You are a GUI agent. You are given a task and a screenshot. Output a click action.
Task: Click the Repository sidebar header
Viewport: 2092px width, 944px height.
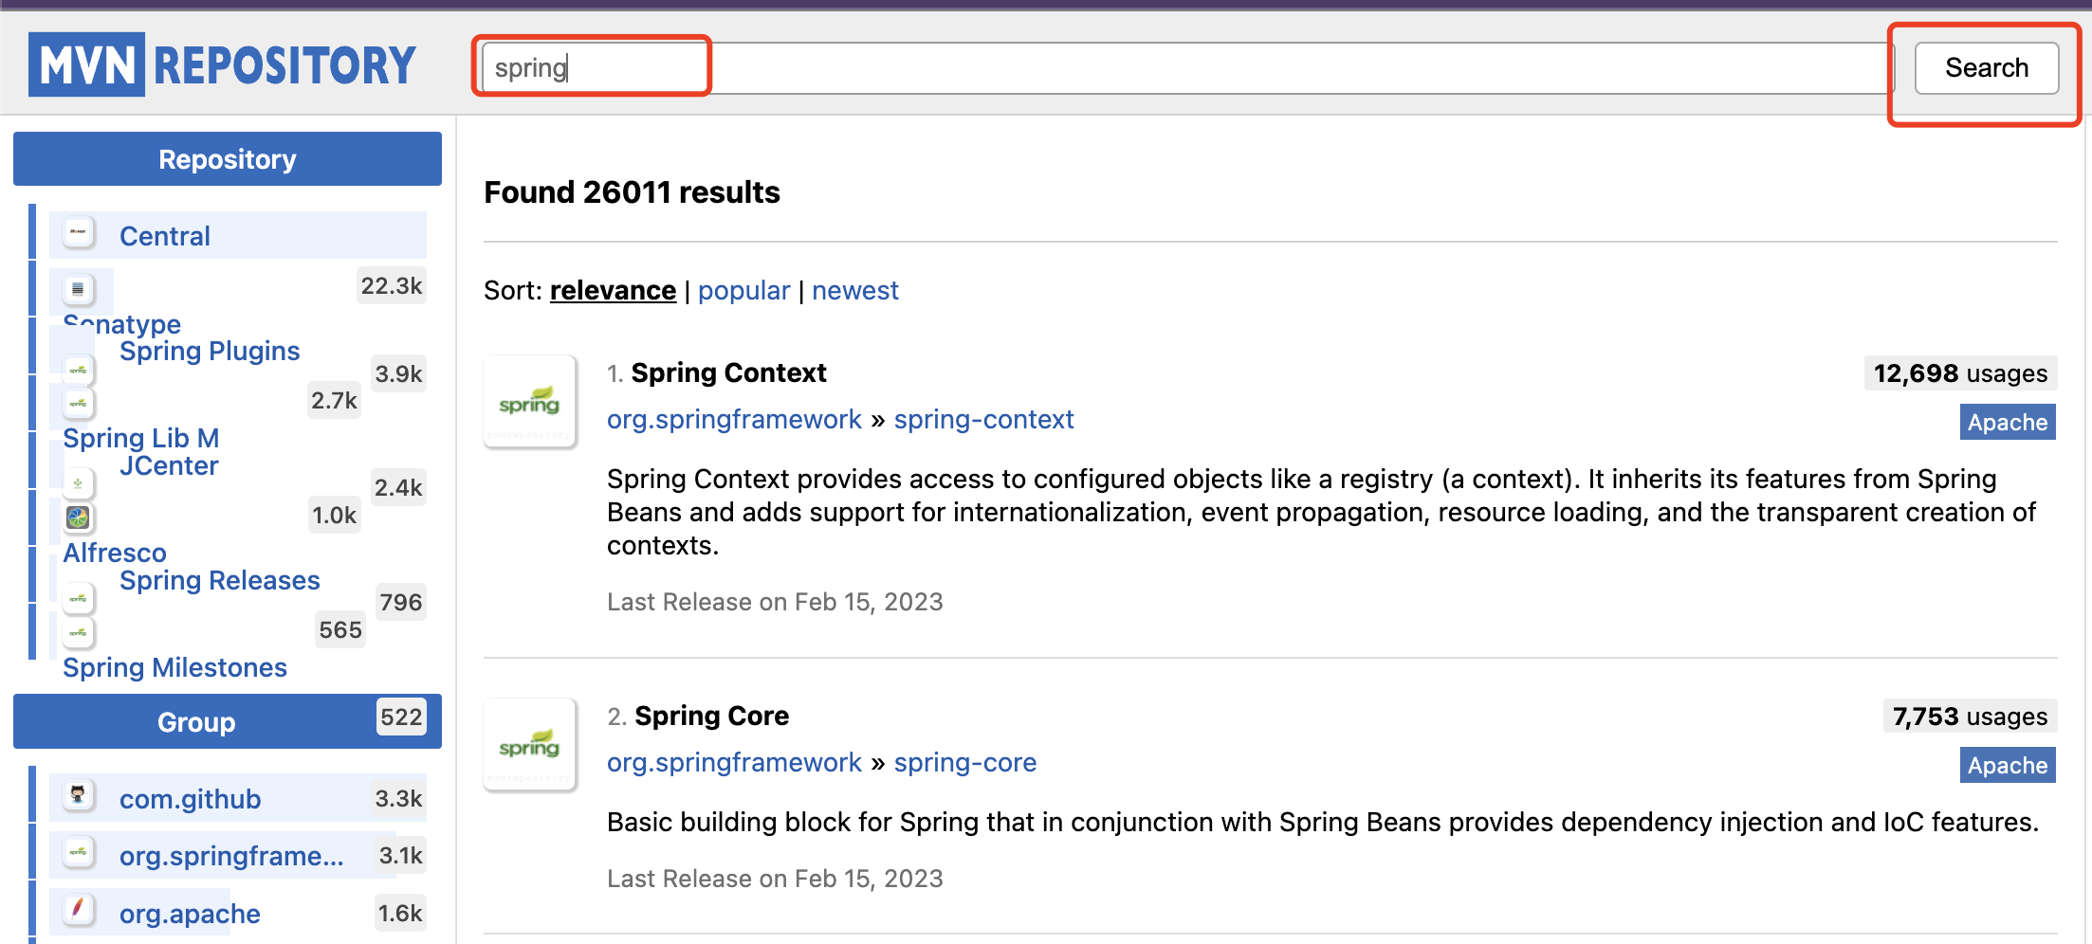(228, 159)
